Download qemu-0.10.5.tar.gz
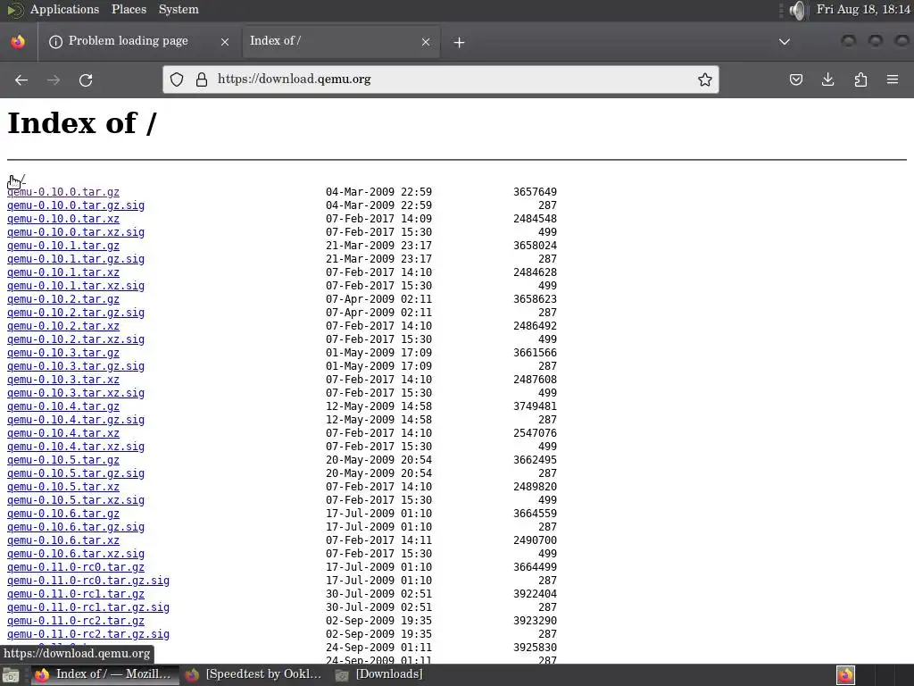 click(x=63, y=460)
